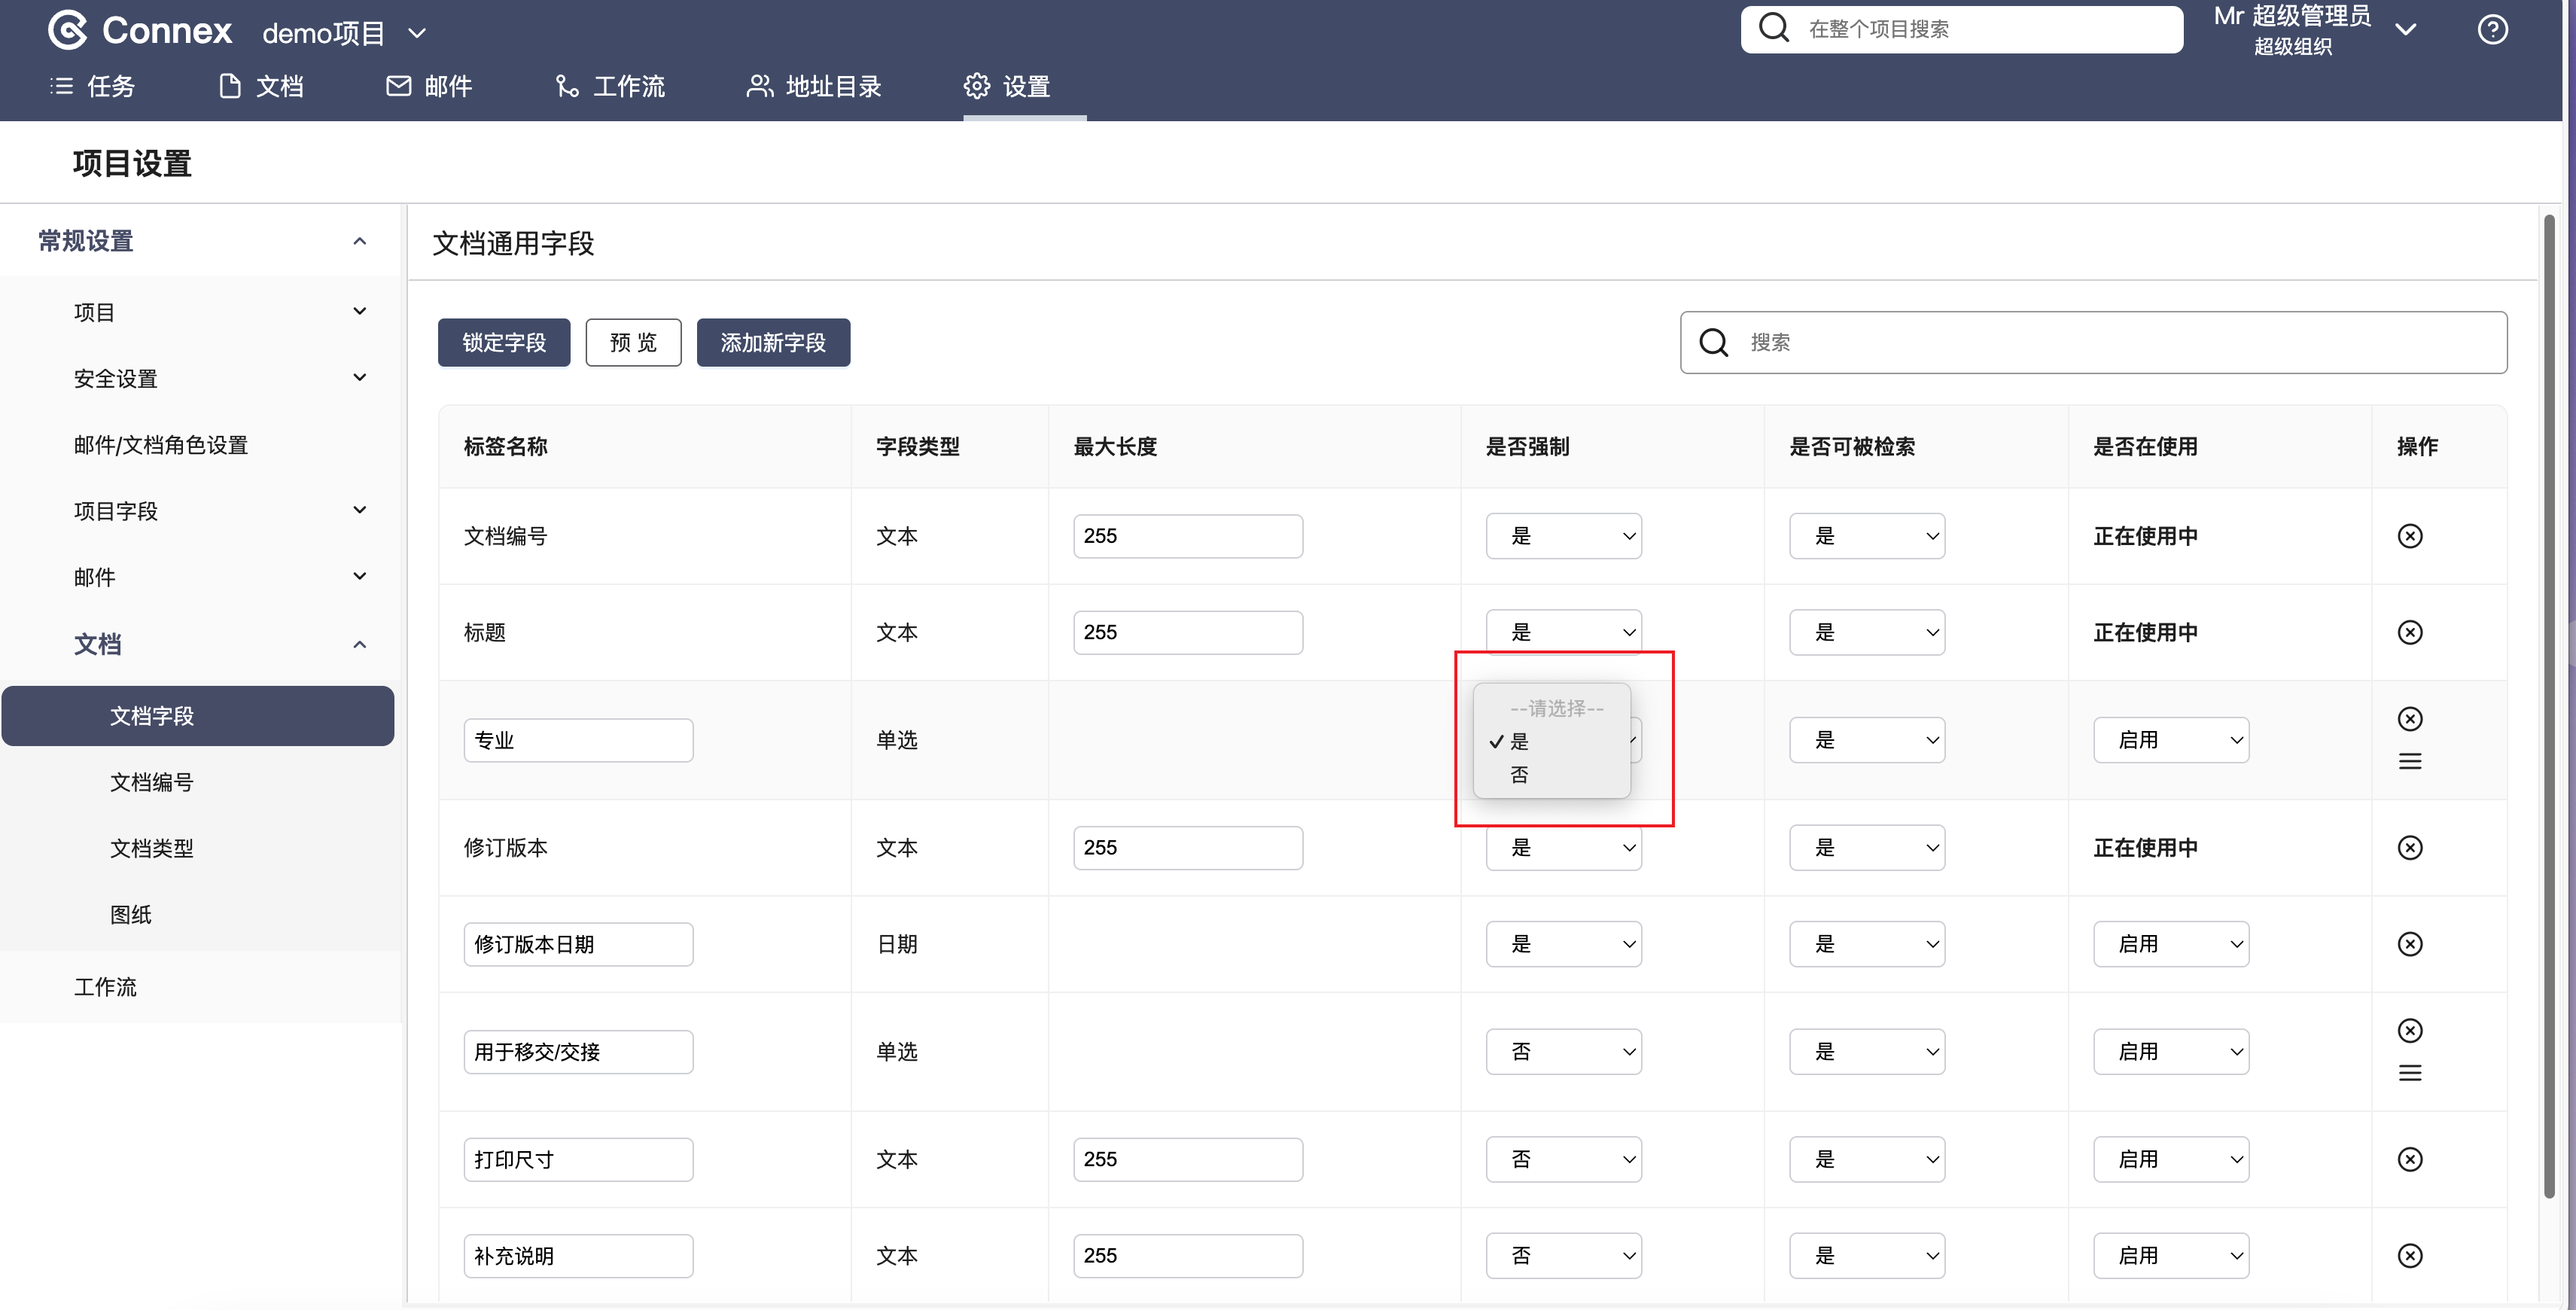Screen dimensions: 2576x1310
Task: Click the Connex logo icon
Action: [x=68, y=30]
